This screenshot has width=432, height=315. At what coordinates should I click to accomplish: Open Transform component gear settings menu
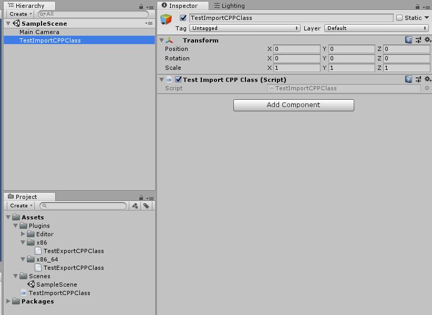428,40
